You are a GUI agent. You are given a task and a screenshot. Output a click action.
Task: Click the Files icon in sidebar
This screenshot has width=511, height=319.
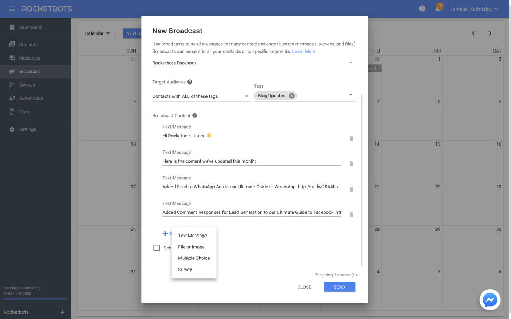click(x=12, y=112)
